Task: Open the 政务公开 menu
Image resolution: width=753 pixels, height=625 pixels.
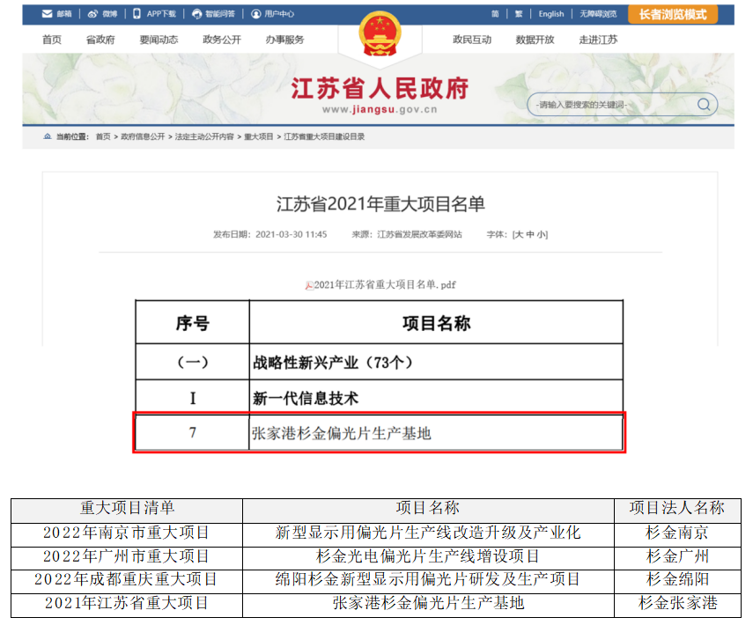Action: click(x=221, y=40)
